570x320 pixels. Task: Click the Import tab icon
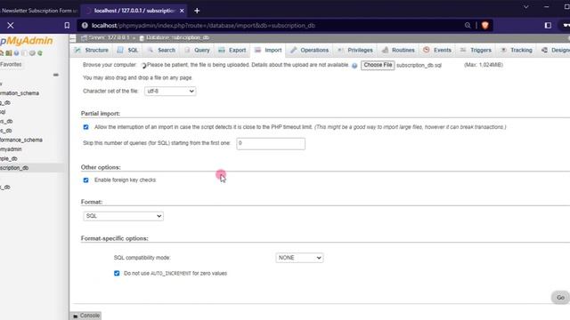[257, 50]
